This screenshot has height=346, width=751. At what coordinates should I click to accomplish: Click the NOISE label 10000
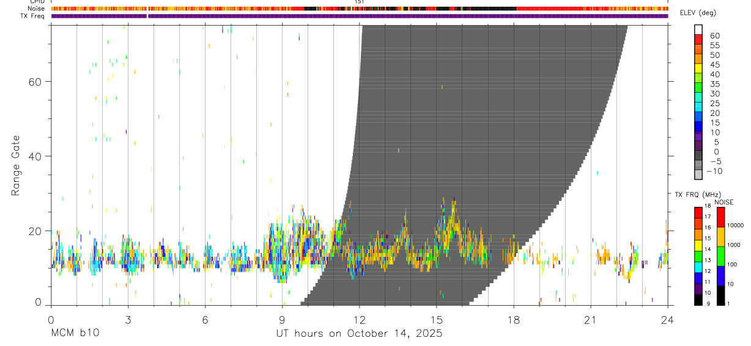tap(735, 225)
